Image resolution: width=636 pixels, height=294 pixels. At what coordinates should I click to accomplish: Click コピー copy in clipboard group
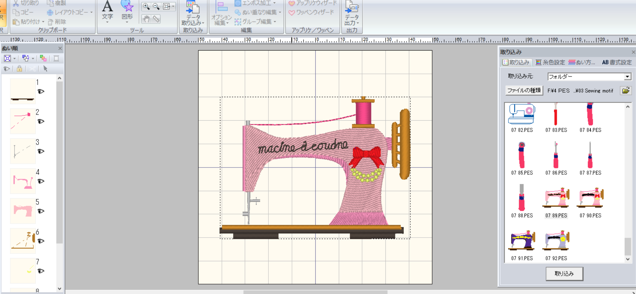23,12
